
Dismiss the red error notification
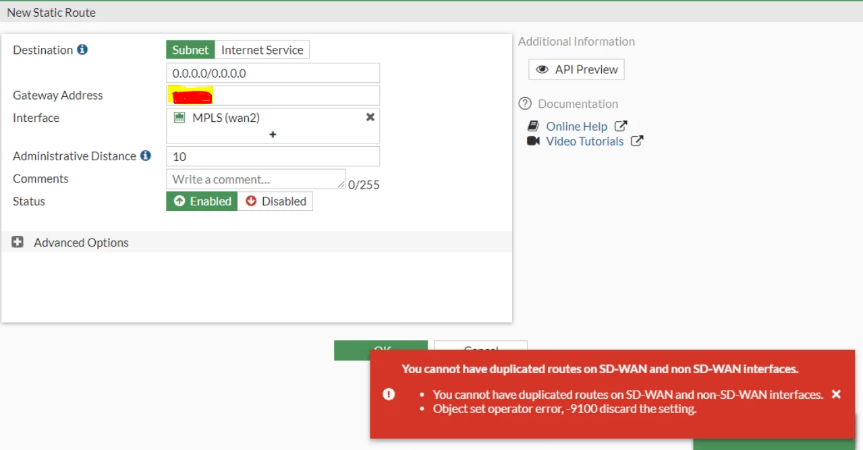click(x=836, y=395)
